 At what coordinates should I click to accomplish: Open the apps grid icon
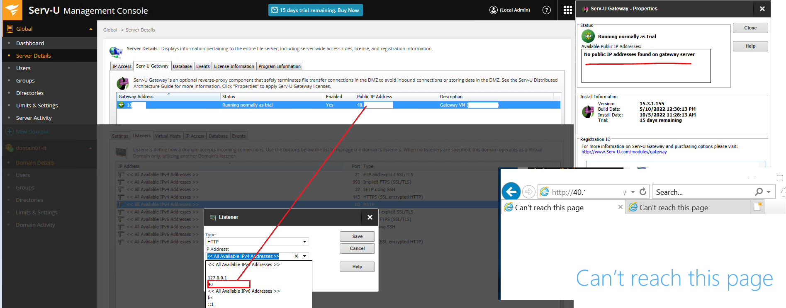point(568,10)
